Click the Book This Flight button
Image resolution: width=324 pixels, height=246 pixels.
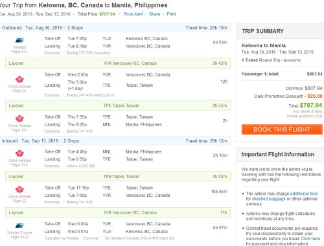coord(282,129)
